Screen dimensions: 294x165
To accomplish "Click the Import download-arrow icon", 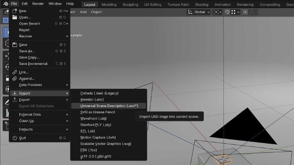I will (x=15, y=93).
